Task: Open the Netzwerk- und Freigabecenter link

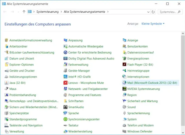Action: pyautogui.click(x=88, y=89)
